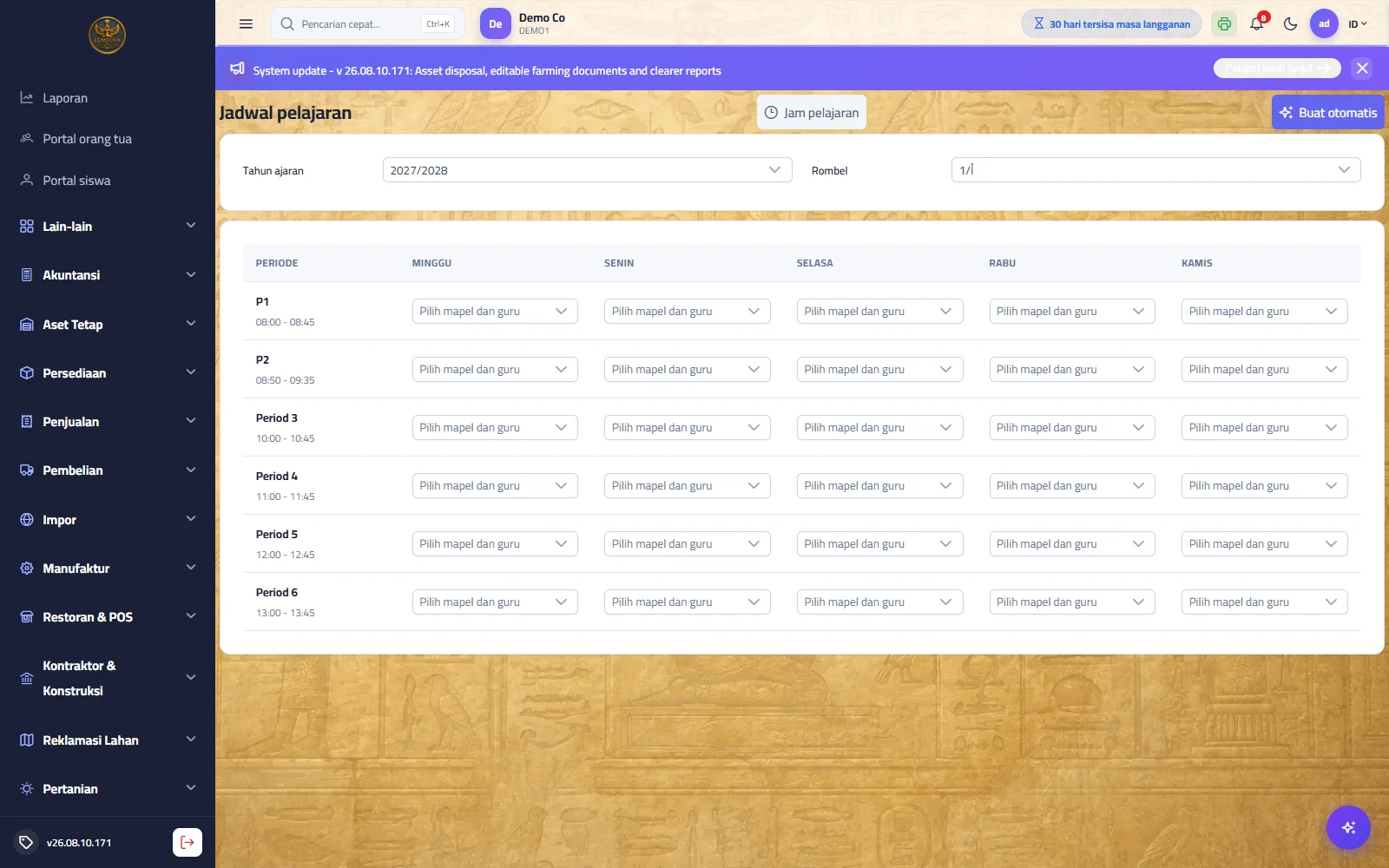Click the version tag icon
Viewport: 1389px width, 868px height.
tap(26, 842)
